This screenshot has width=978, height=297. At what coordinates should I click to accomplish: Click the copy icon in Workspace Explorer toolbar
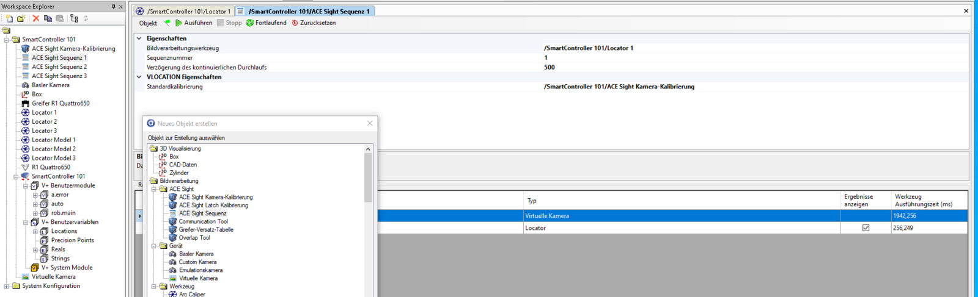(48, 18)
